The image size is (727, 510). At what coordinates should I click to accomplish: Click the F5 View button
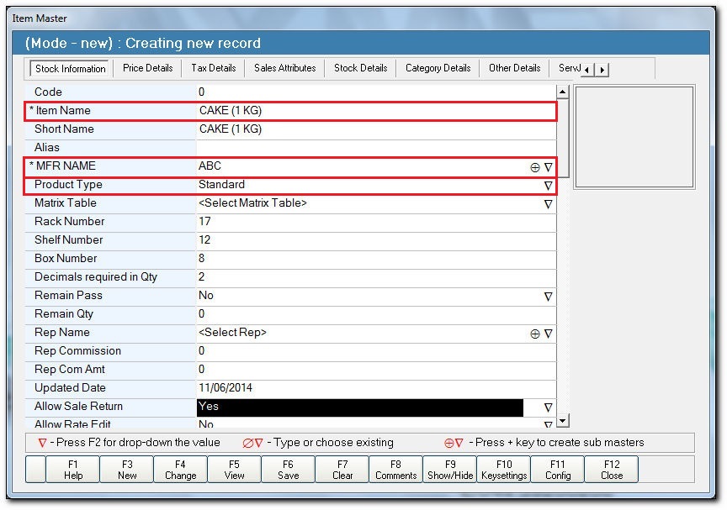(x=234, y=470)
